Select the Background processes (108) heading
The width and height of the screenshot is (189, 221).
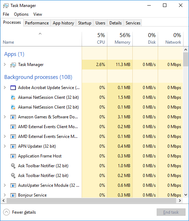click(x=38, y=77)
